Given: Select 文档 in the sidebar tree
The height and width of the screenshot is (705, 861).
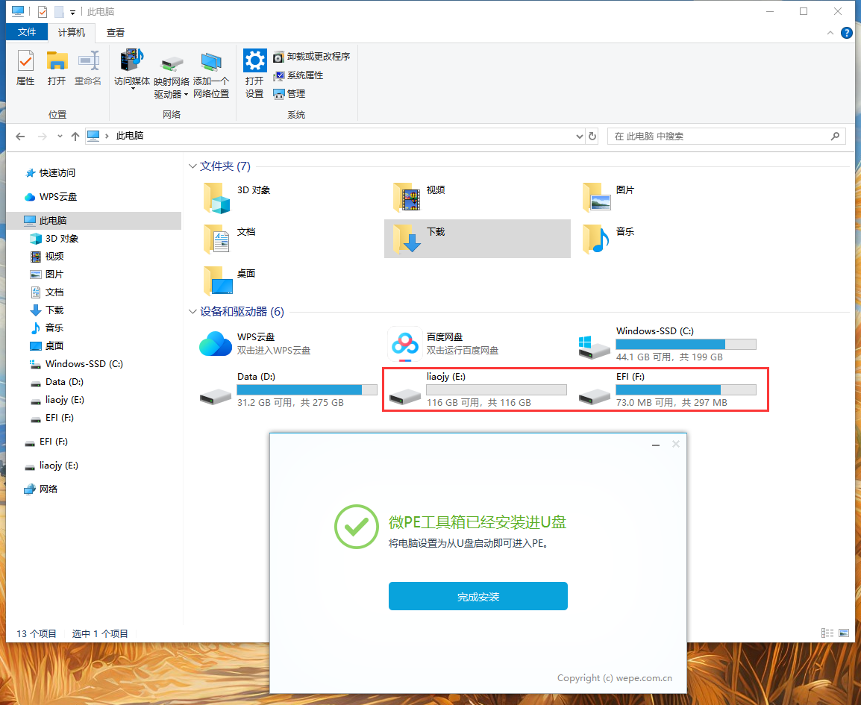Looking at the screenshot, I should 47,292.
